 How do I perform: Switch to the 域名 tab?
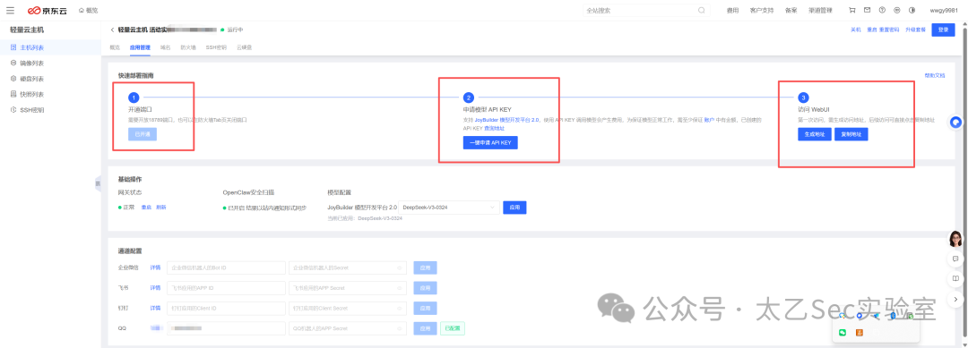165,47
